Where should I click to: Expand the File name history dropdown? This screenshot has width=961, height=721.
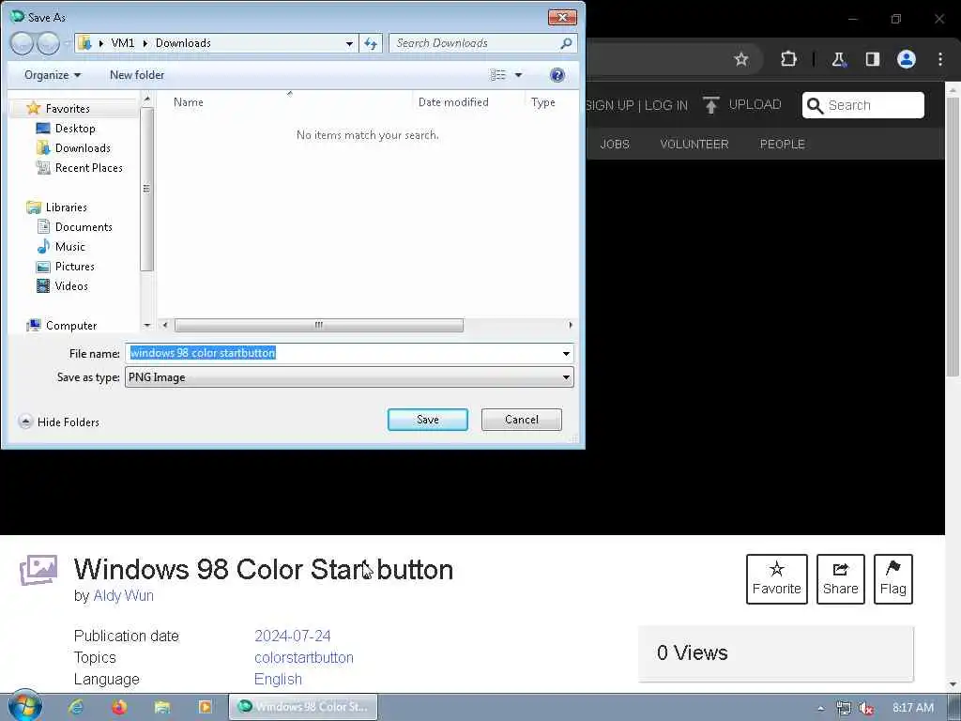coord(566,354)
